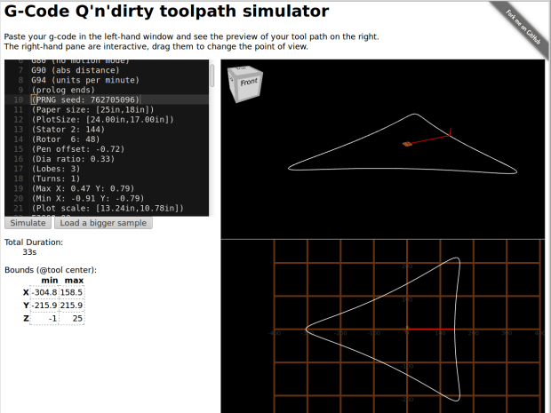Click the orange tool marker in 3D view
The height and width of the screenshot is (413, 551).
tap(407, 144)
